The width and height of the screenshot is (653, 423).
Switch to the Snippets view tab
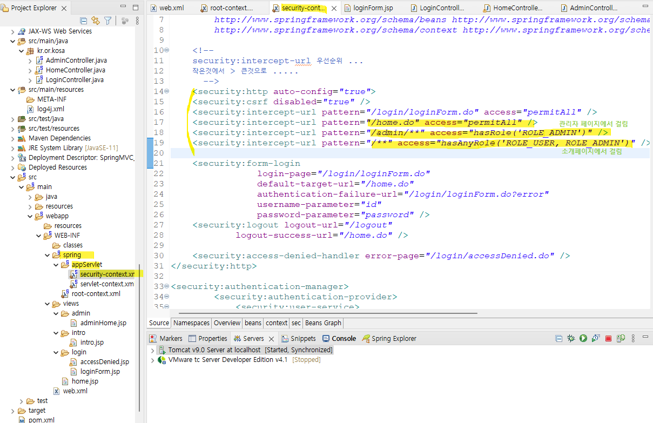[298, 338]
